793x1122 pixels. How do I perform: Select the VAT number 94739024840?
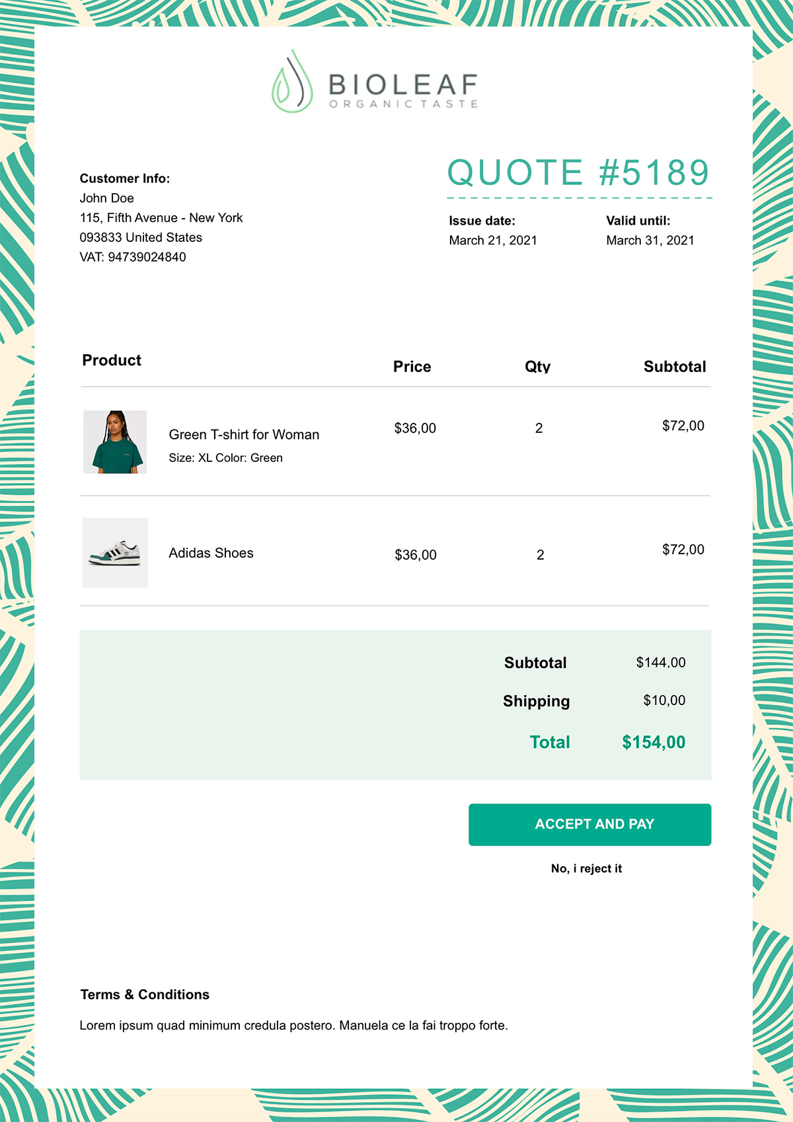[147, 257]
